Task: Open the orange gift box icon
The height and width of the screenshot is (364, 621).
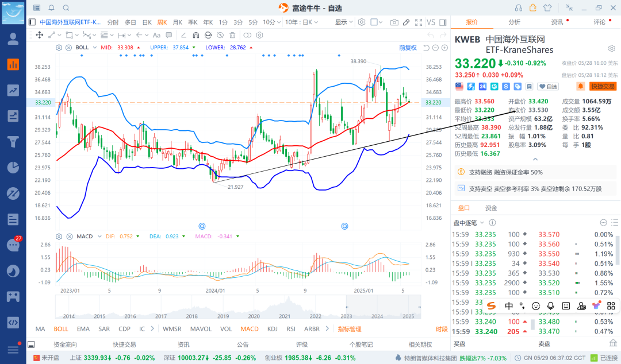Action: (533, 7)
